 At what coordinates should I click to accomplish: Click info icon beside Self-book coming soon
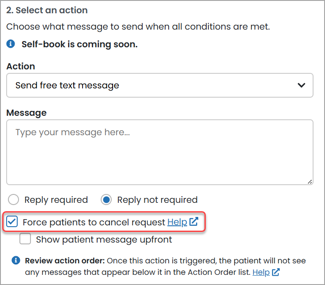coord(11,44)
